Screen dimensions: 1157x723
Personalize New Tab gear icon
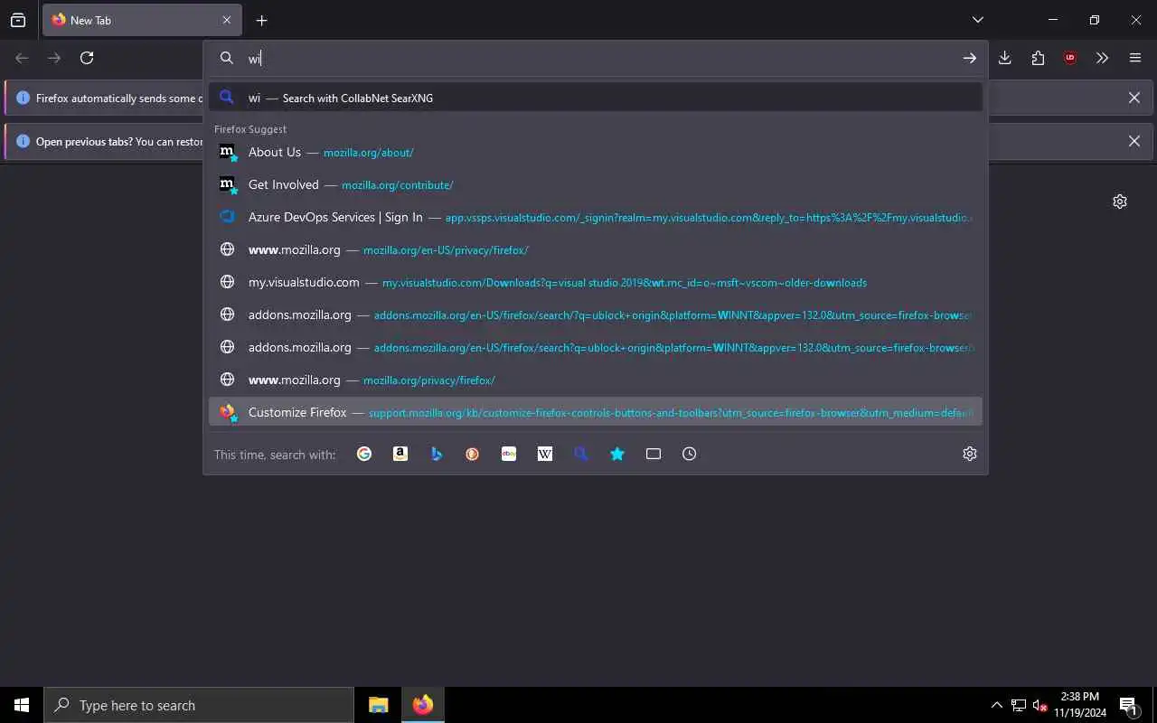pos(1120,202)
